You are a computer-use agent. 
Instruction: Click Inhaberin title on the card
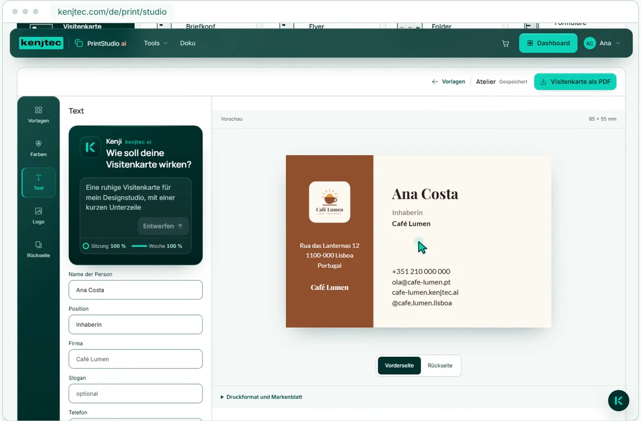pyautogui.click(x=407, y=213)
